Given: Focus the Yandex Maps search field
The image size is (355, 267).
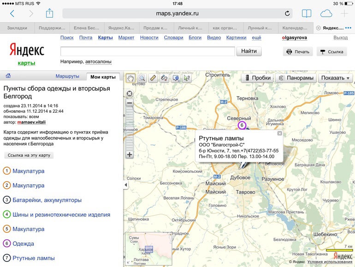Looking at the screenshot, I should point(148,51).
